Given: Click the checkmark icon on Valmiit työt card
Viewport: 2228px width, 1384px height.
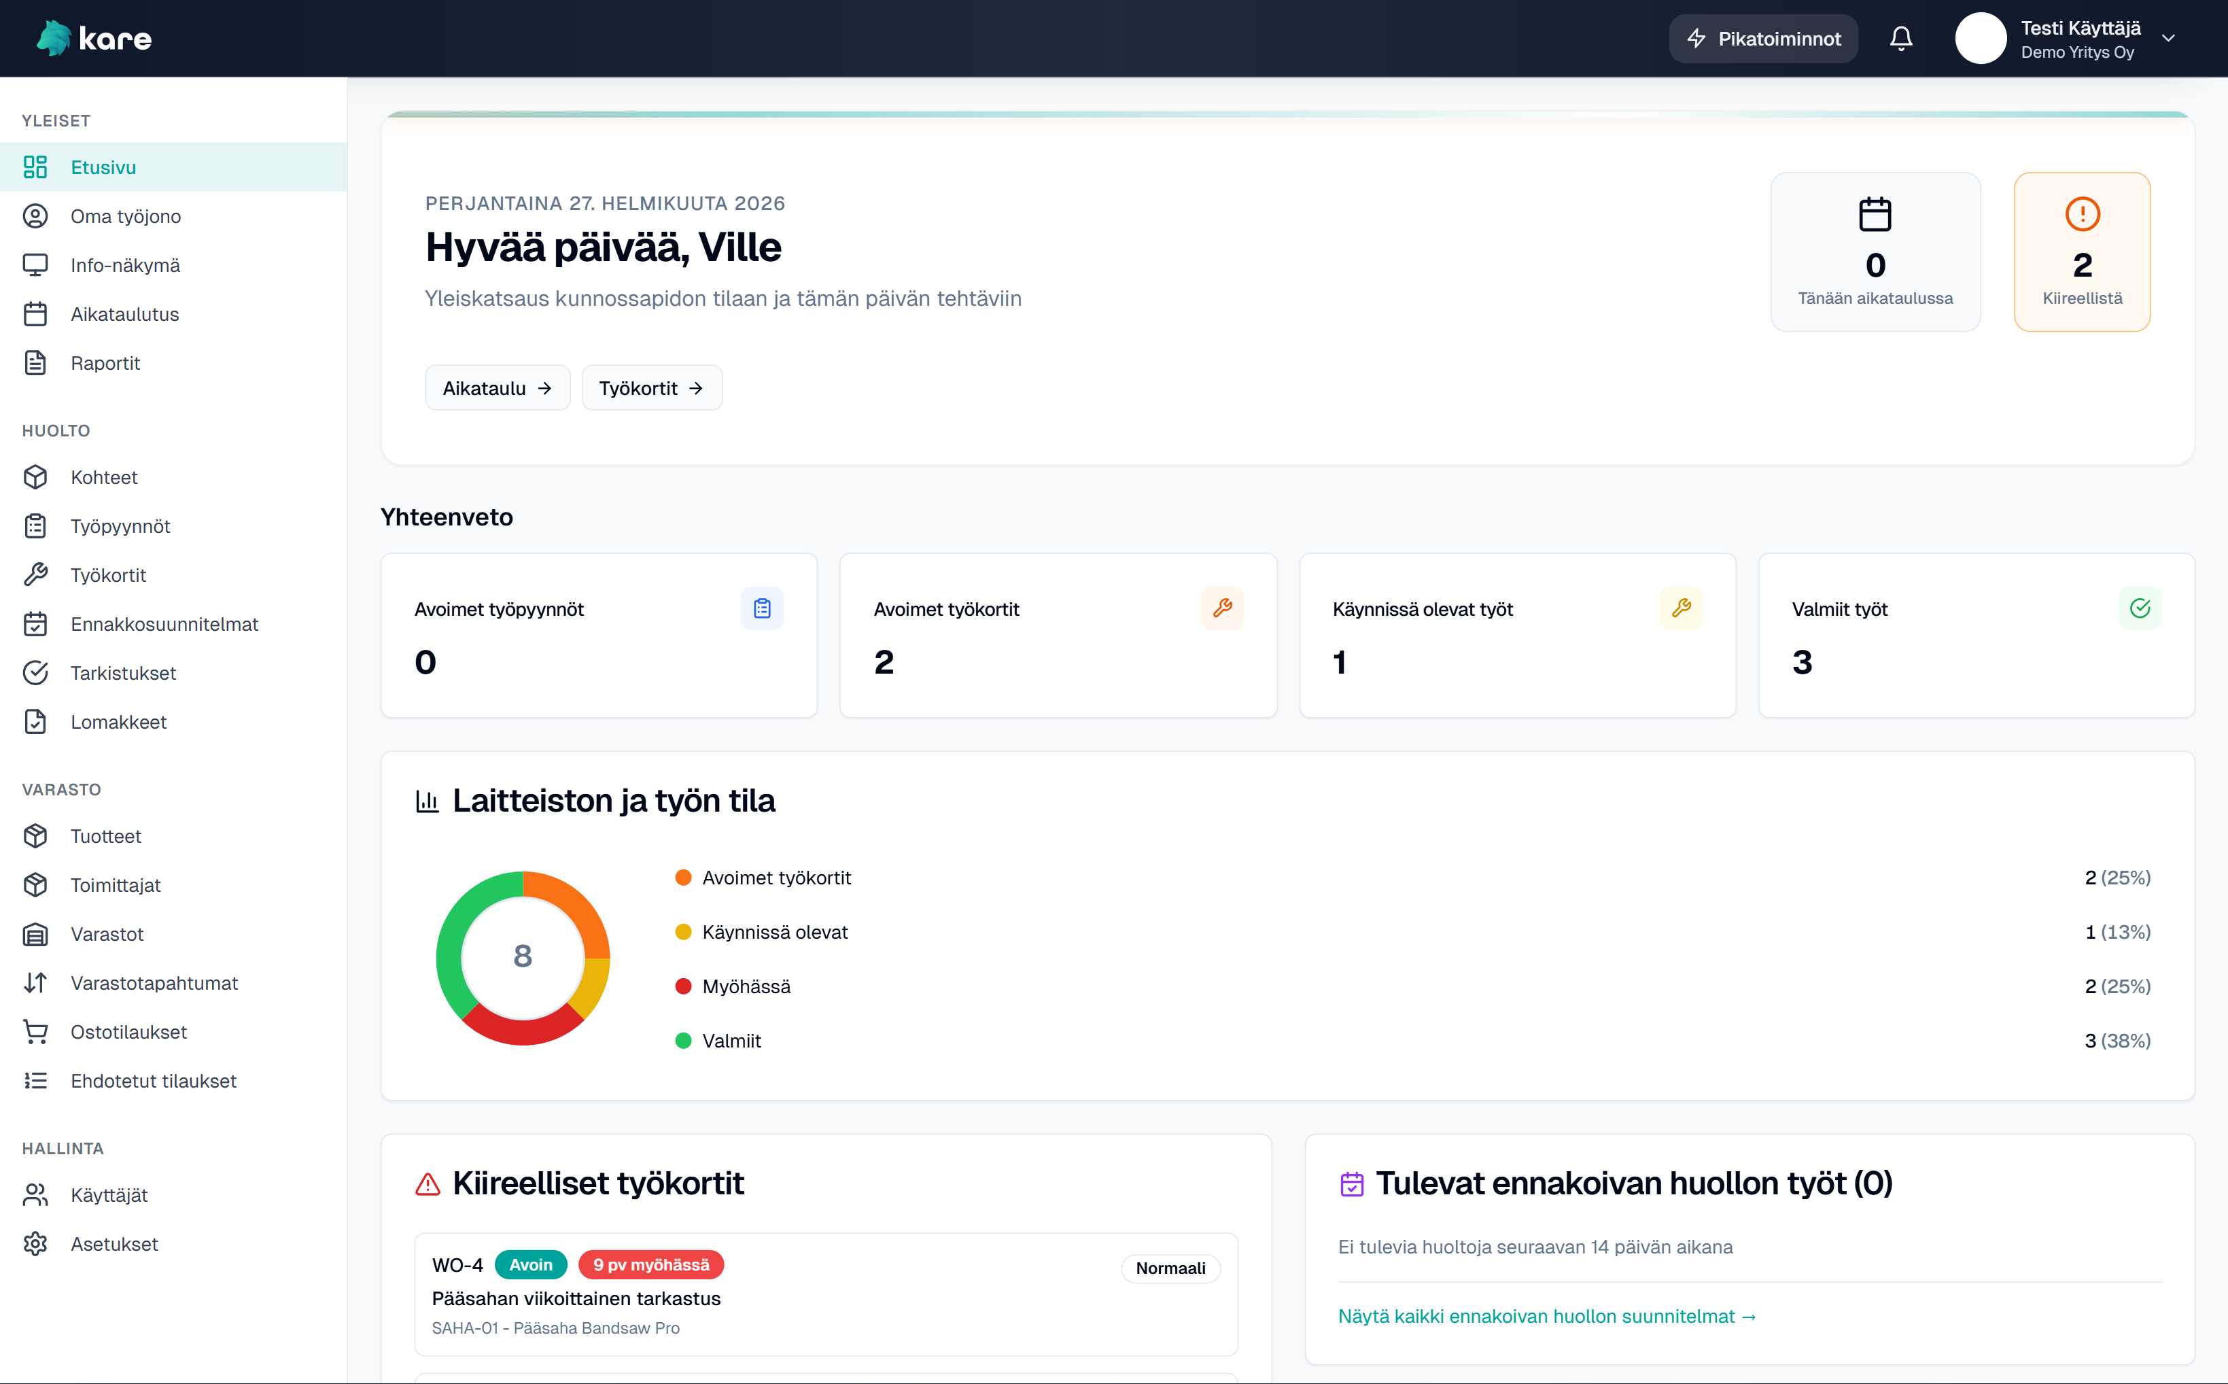Looking at the screenshot, I should (x=2139, y=608).
